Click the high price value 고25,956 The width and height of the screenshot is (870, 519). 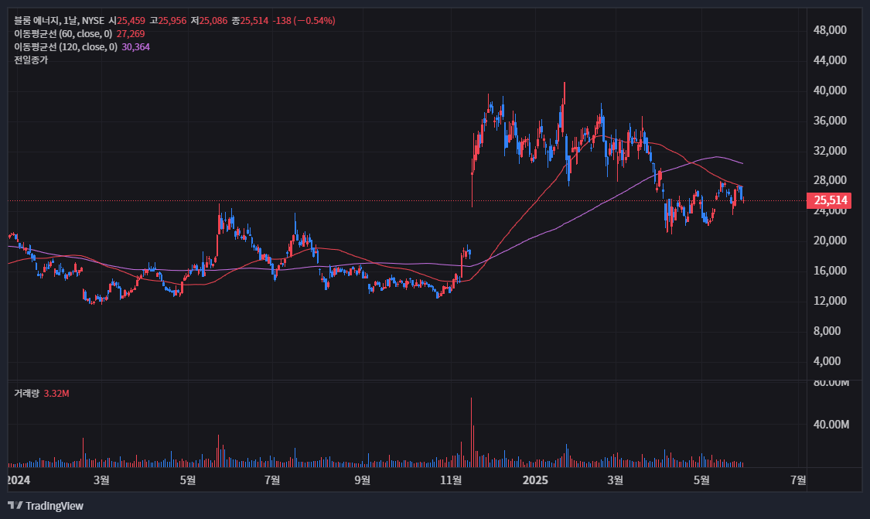point(168,21)
